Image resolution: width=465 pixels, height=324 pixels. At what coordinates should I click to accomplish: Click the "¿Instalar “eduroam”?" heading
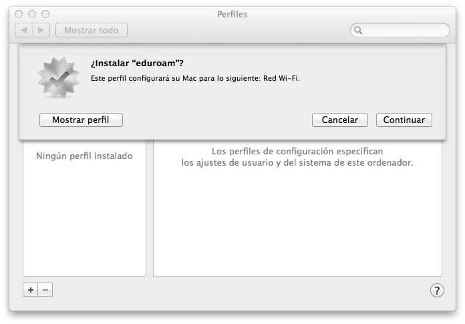point(137,63)
